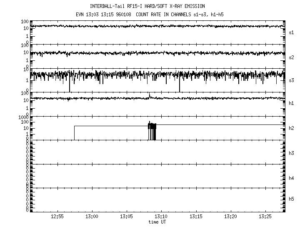Click the small spike in the h1 trace
The image size is (300, 229).
(x=149, y=96)
